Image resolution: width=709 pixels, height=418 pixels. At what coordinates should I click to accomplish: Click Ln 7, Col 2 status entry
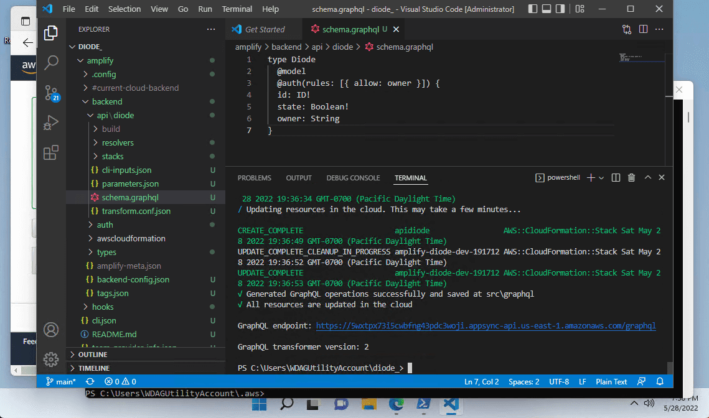482,382
